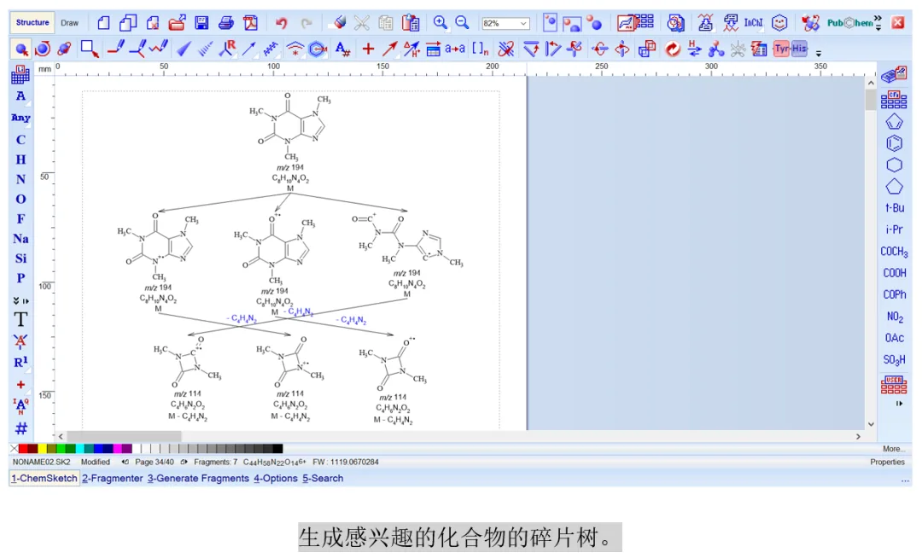Select the Draw Normal bond tool
Viewport: 922px width, 558px height.
[116, 48]
